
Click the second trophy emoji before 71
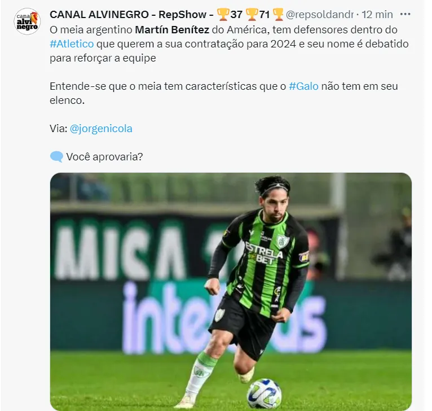(x=252, y=14)
